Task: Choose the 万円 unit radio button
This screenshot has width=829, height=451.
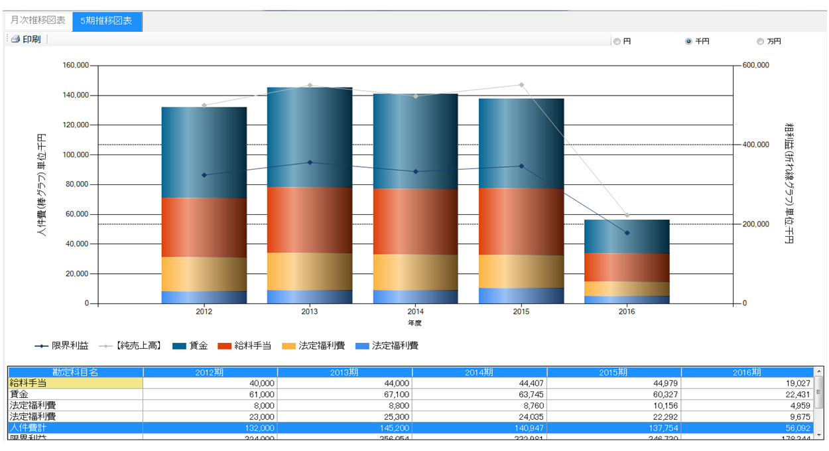Action: pos(760,42)
